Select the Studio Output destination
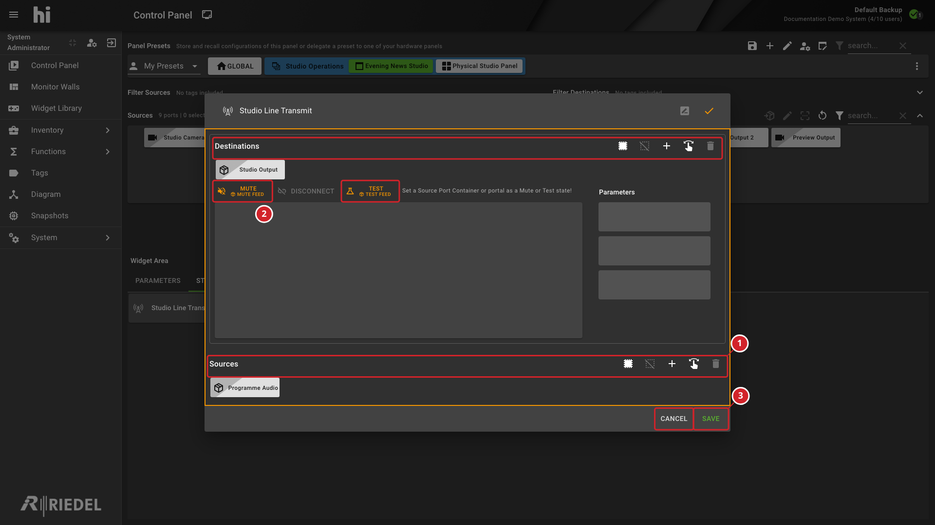Screen dimensions: 935x525 [250, 170]
